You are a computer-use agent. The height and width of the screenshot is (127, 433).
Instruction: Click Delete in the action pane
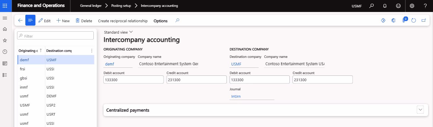tap(84, 21)
